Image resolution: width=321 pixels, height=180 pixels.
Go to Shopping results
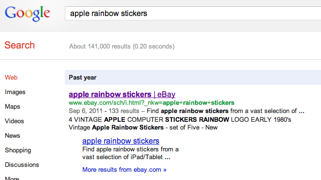click(x=18, y=150)
